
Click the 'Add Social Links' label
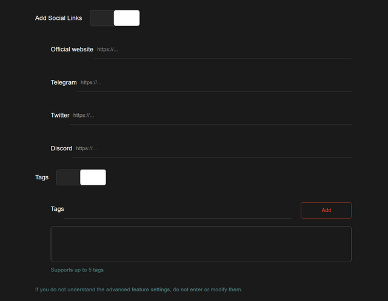click(x=58, y=18)
